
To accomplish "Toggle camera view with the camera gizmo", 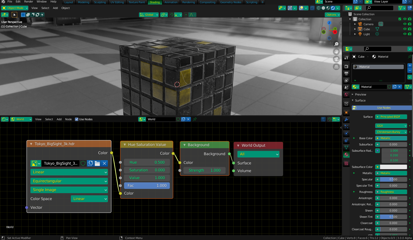I will (336, 59).
